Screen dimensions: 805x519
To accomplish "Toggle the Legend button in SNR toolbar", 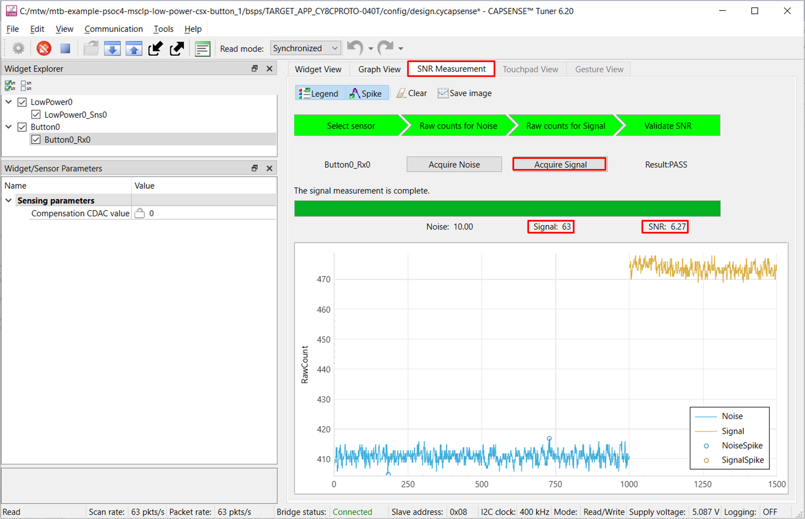I will point(320,94).
